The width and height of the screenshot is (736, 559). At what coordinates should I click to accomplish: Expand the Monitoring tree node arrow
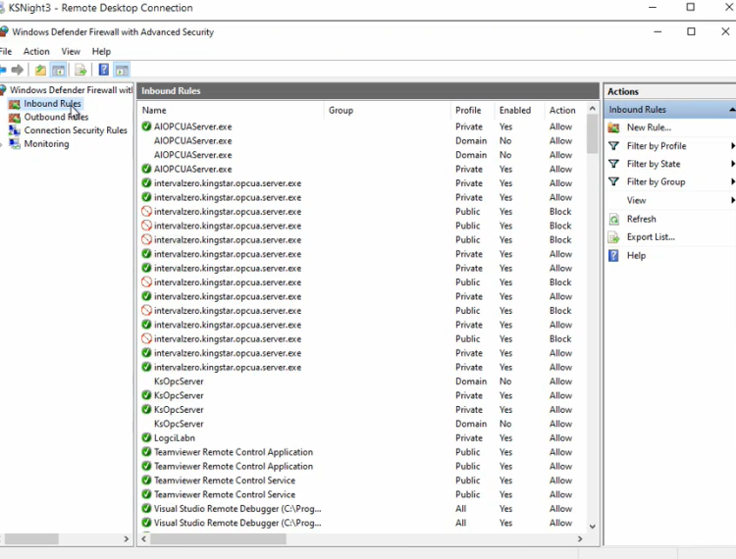pos(2,144)
